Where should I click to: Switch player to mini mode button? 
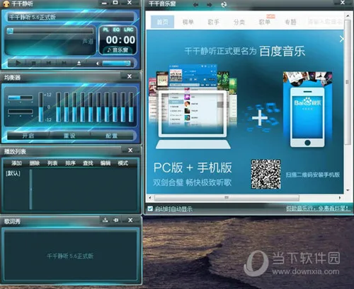tap(115, 3)
